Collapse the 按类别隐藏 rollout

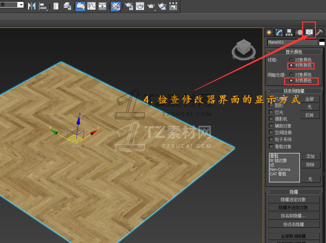pyautogui.click(x=269, y=91)
